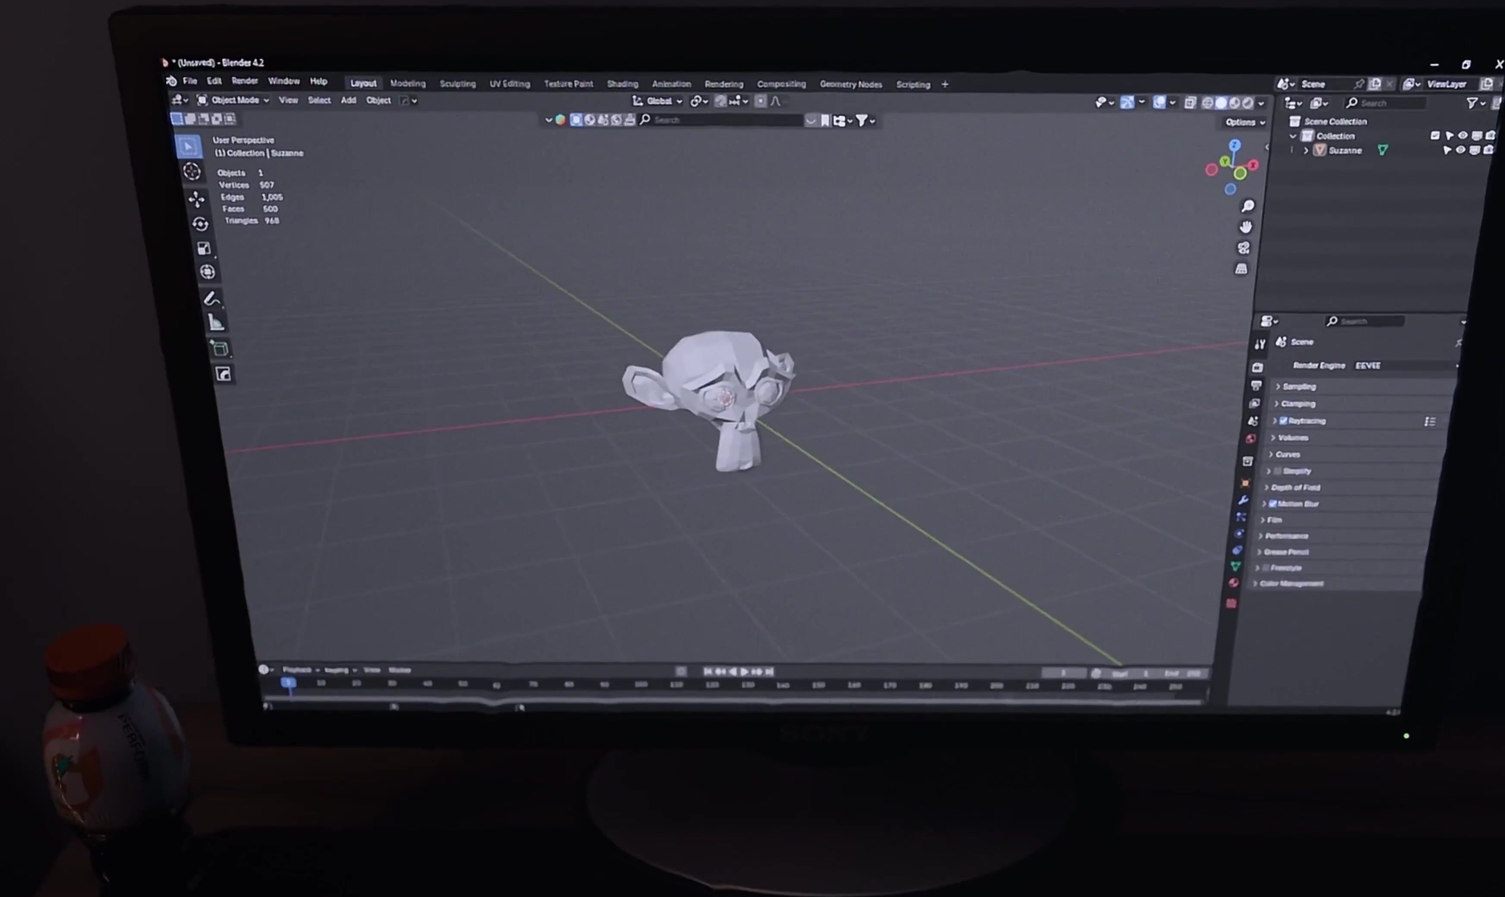Screen dimensions: 1505x897
Task: Click the Cursor tool icon
Action: click(192, 172)
